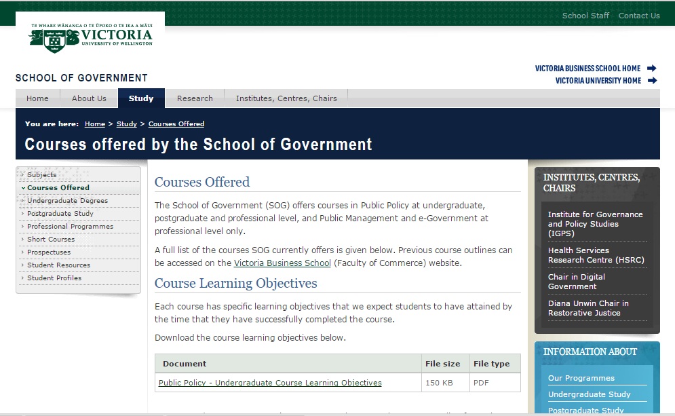Select the Study navigation tab
Screen dimensions: 675x416
(x=141, y=98)
